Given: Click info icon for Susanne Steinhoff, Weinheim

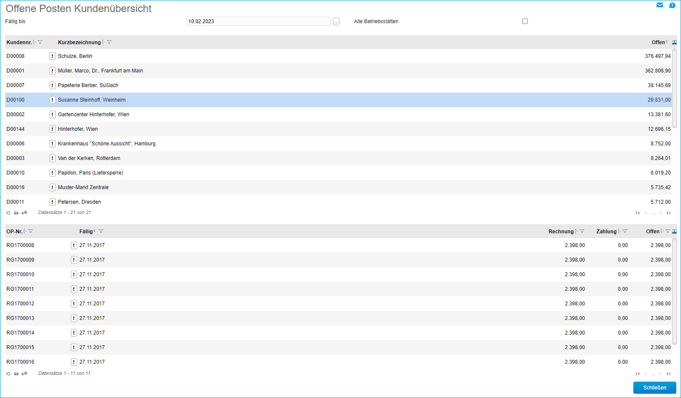Looking at the screenshot, I should coord(52,100).
